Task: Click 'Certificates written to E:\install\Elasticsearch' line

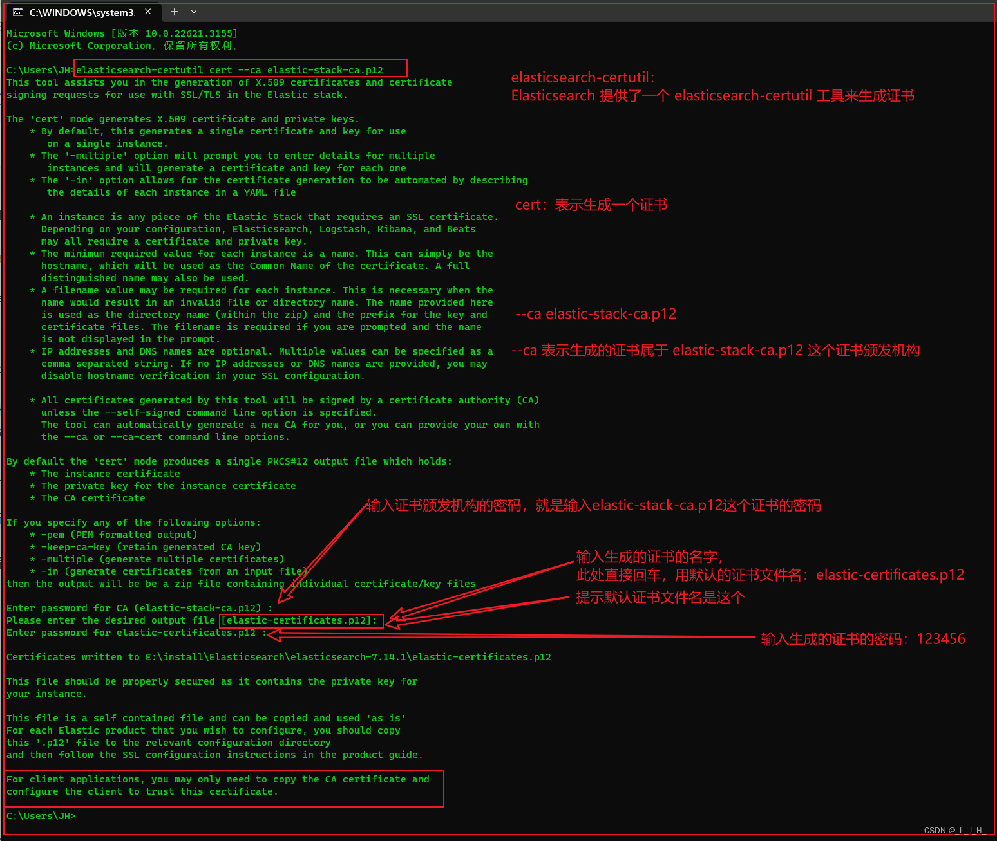Action: [279, 657]
